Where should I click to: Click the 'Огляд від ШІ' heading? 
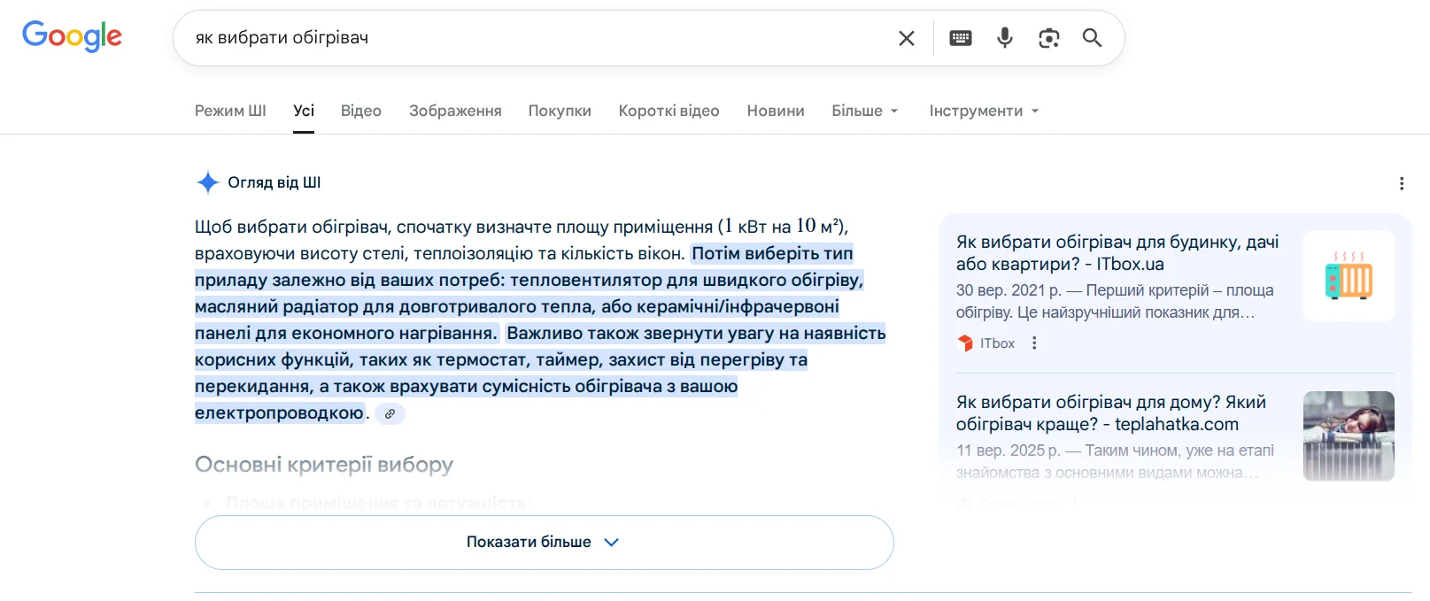click(274, 182)
